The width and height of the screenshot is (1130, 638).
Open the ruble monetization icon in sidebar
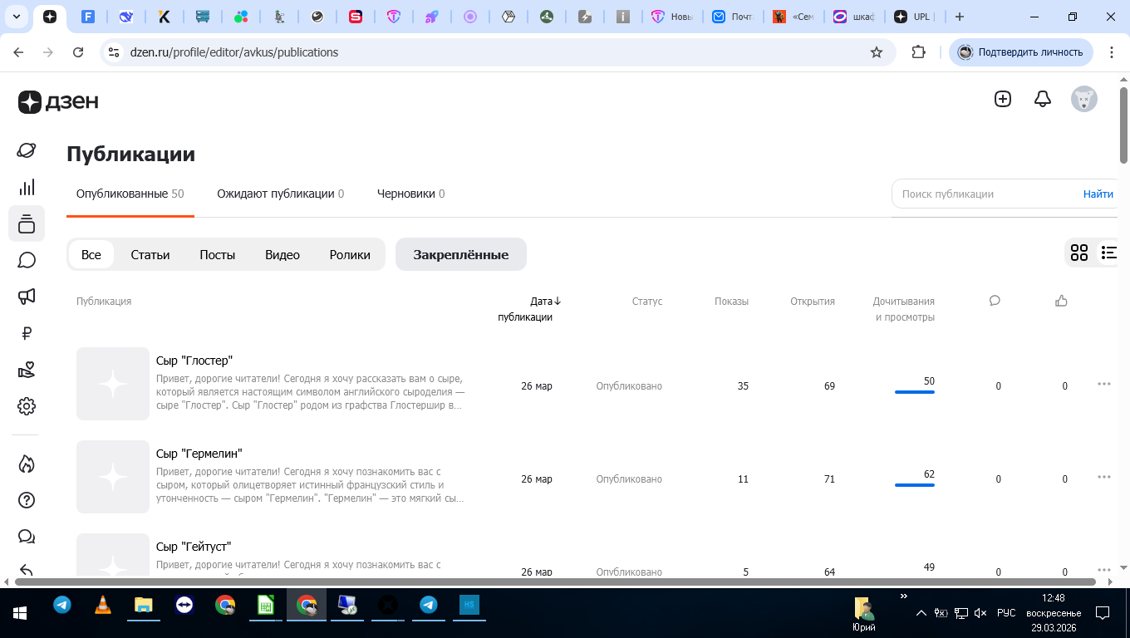point(27,333)
